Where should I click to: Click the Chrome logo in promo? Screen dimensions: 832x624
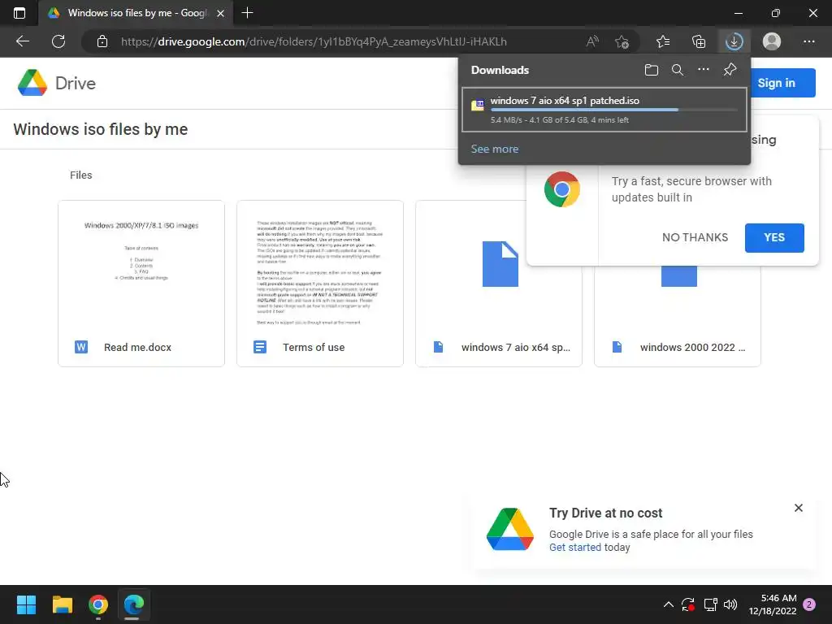point(562,188)
